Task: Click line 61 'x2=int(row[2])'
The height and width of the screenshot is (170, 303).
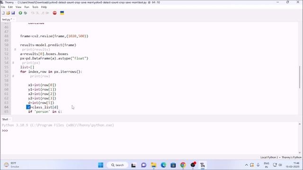Action: [42, 93]
